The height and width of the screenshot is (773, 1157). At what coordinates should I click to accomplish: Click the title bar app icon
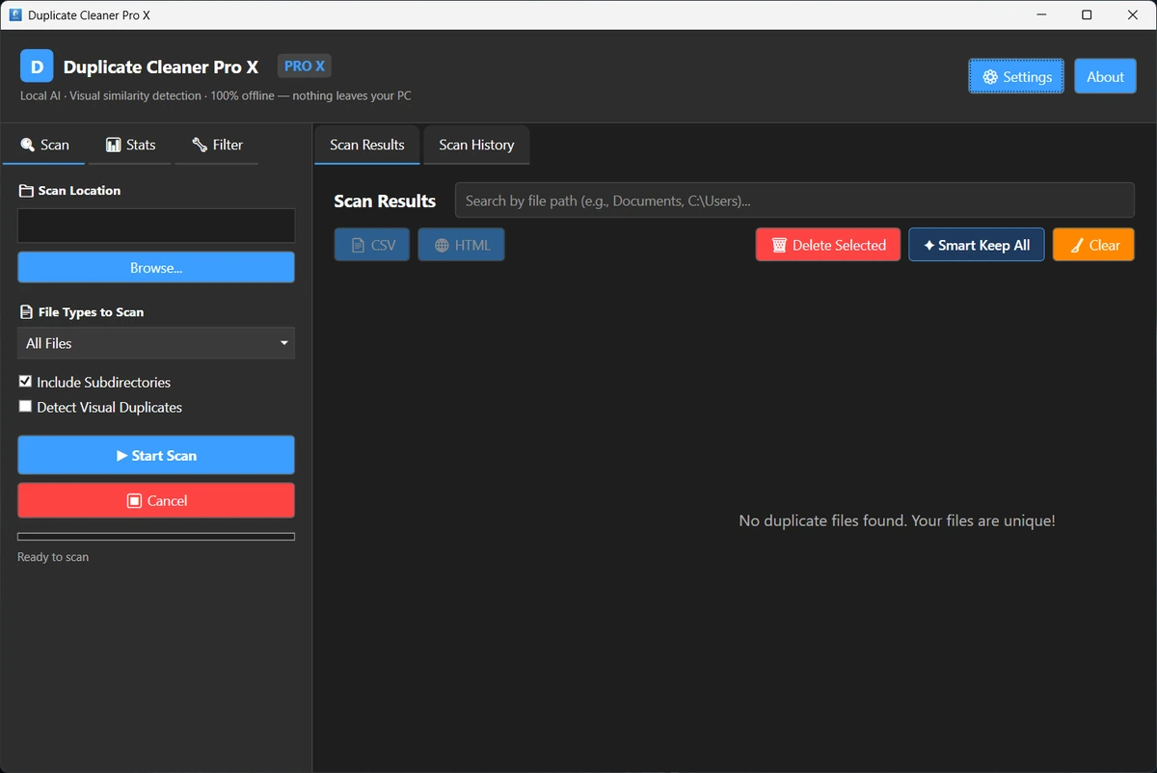point(15,14)
